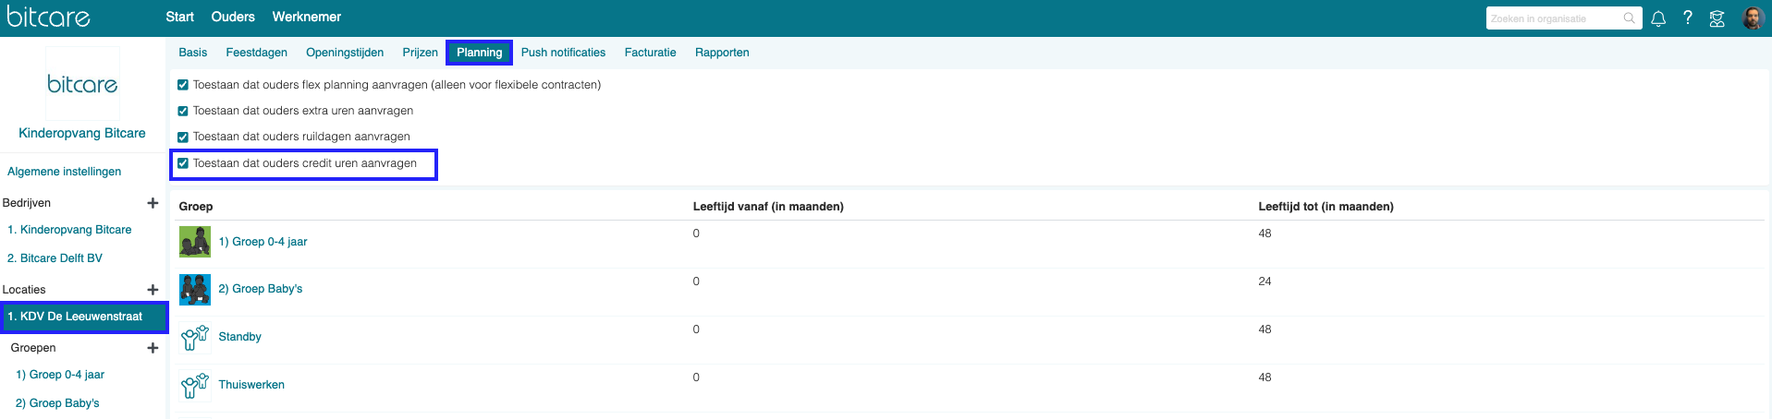Click Leeftijd tot (in maanden) header

[x=1326, y=207]
